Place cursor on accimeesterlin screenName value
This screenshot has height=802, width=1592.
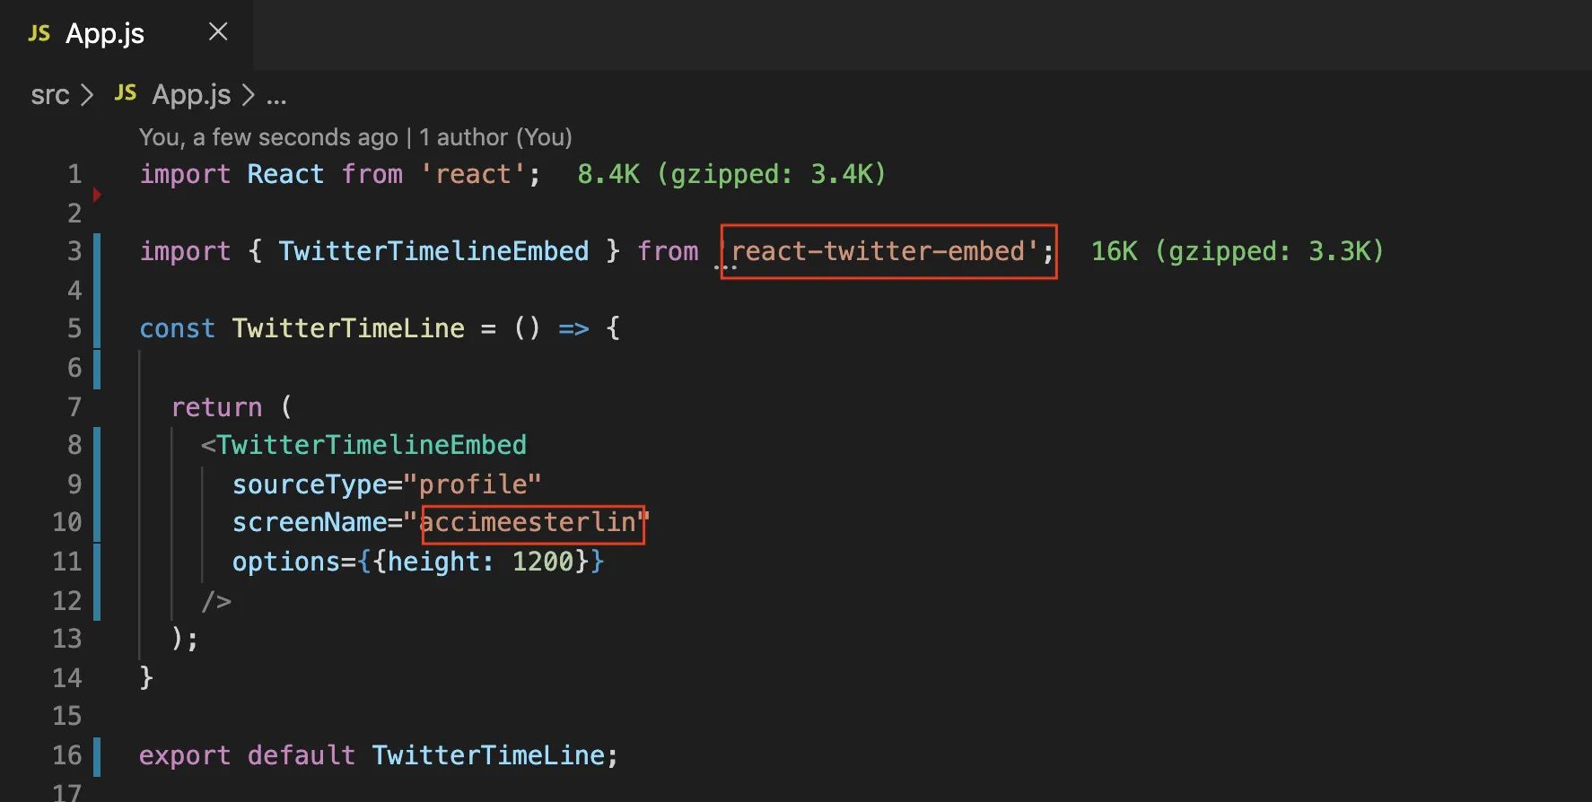point(528,522)
